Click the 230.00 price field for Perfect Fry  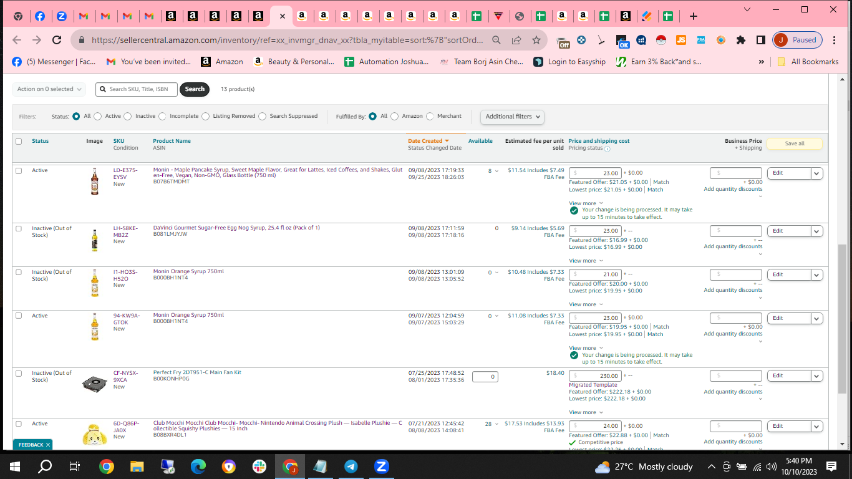tap(595, 376)
